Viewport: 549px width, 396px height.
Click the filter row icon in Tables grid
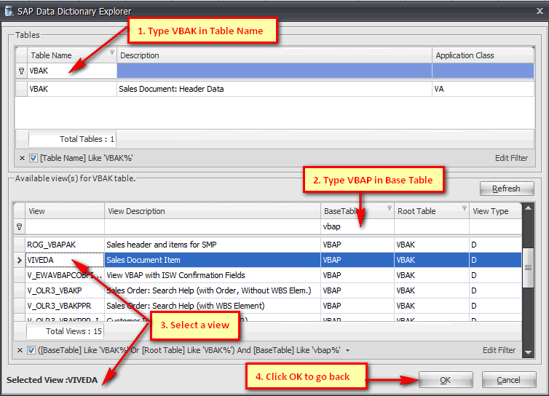click(20, 71)
